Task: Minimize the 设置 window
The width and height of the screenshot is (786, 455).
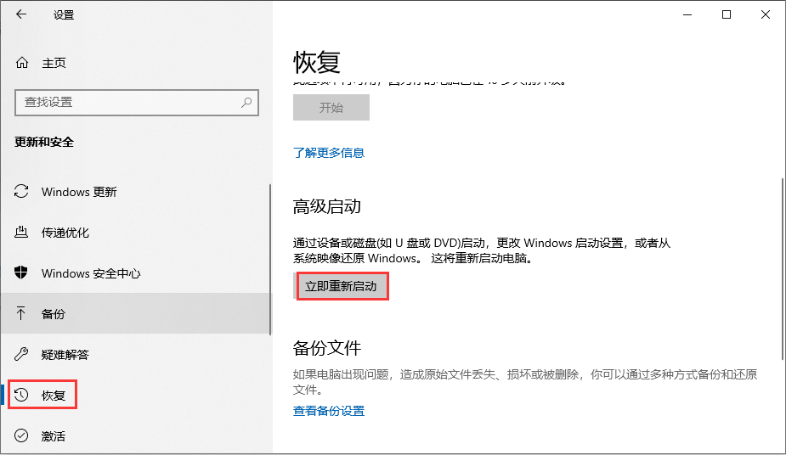Action: (687, 14)
